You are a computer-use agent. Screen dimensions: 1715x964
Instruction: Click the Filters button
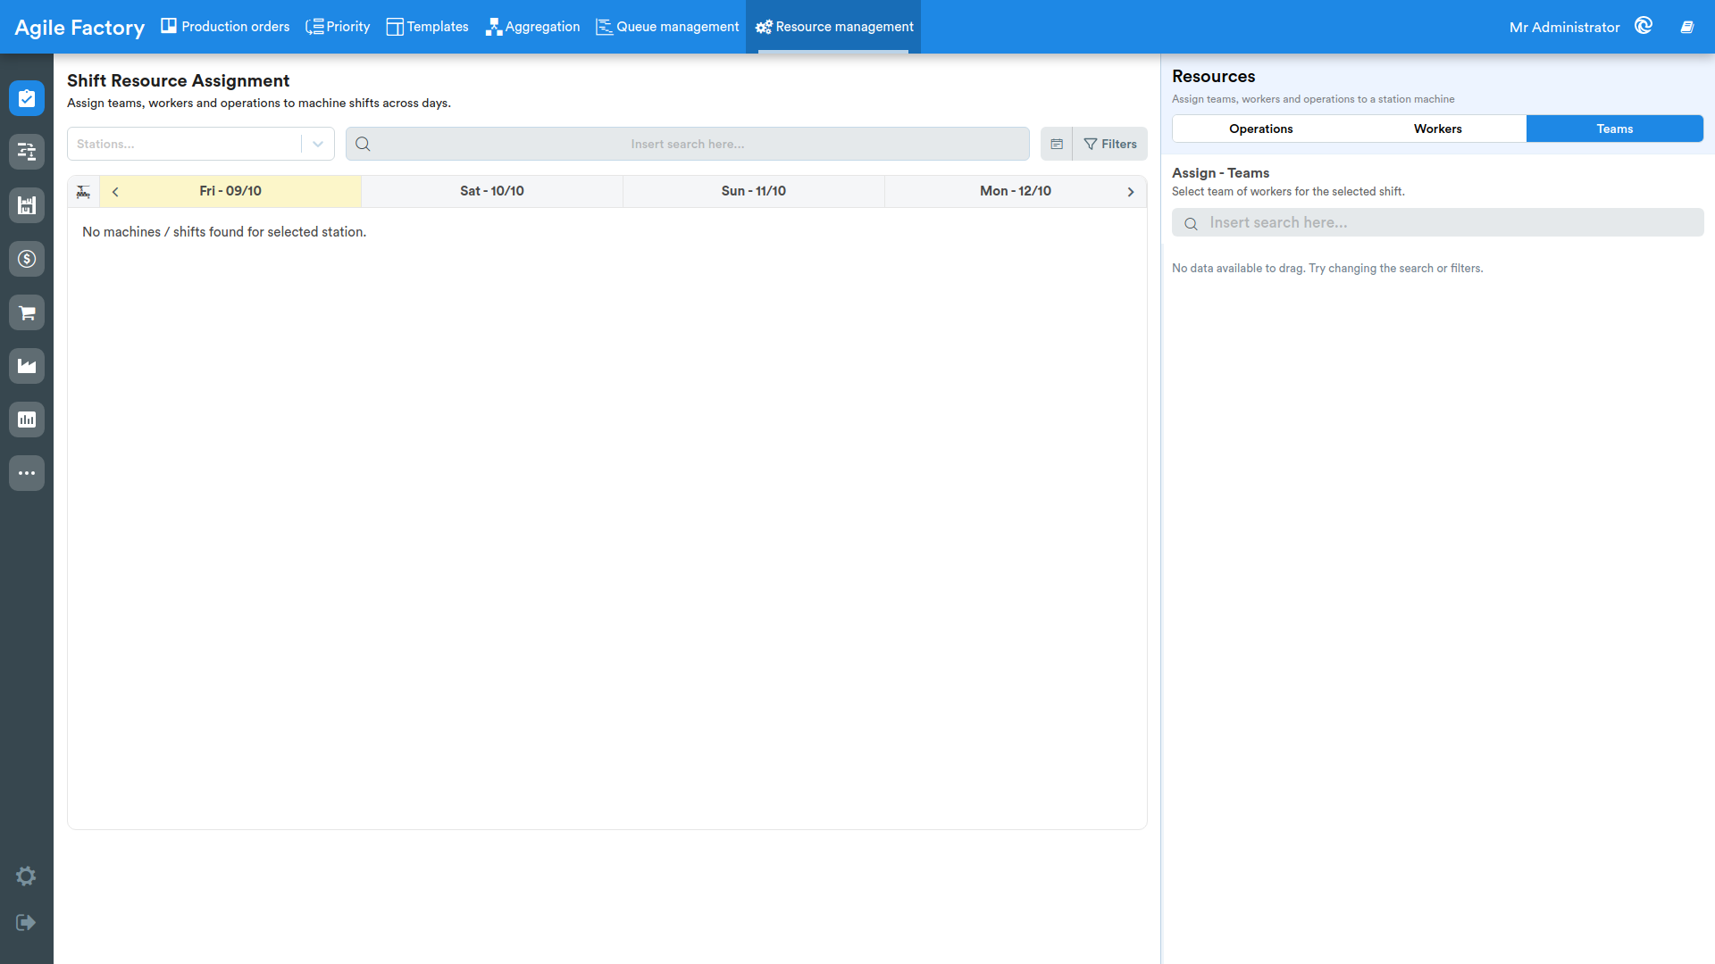pyautogui.click(x=1109, y=144)
